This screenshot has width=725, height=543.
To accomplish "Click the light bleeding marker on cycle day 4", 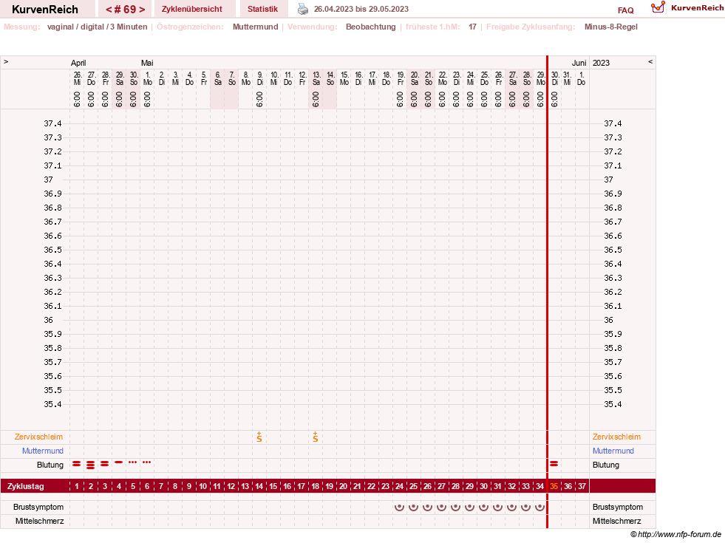I will pyautogui.click(x=119, y=462).
